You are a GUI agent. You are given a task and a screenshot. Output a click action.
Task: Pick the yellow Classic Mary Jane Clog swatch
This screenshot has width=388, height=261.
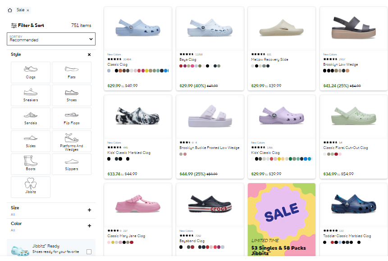pos(113,243)
